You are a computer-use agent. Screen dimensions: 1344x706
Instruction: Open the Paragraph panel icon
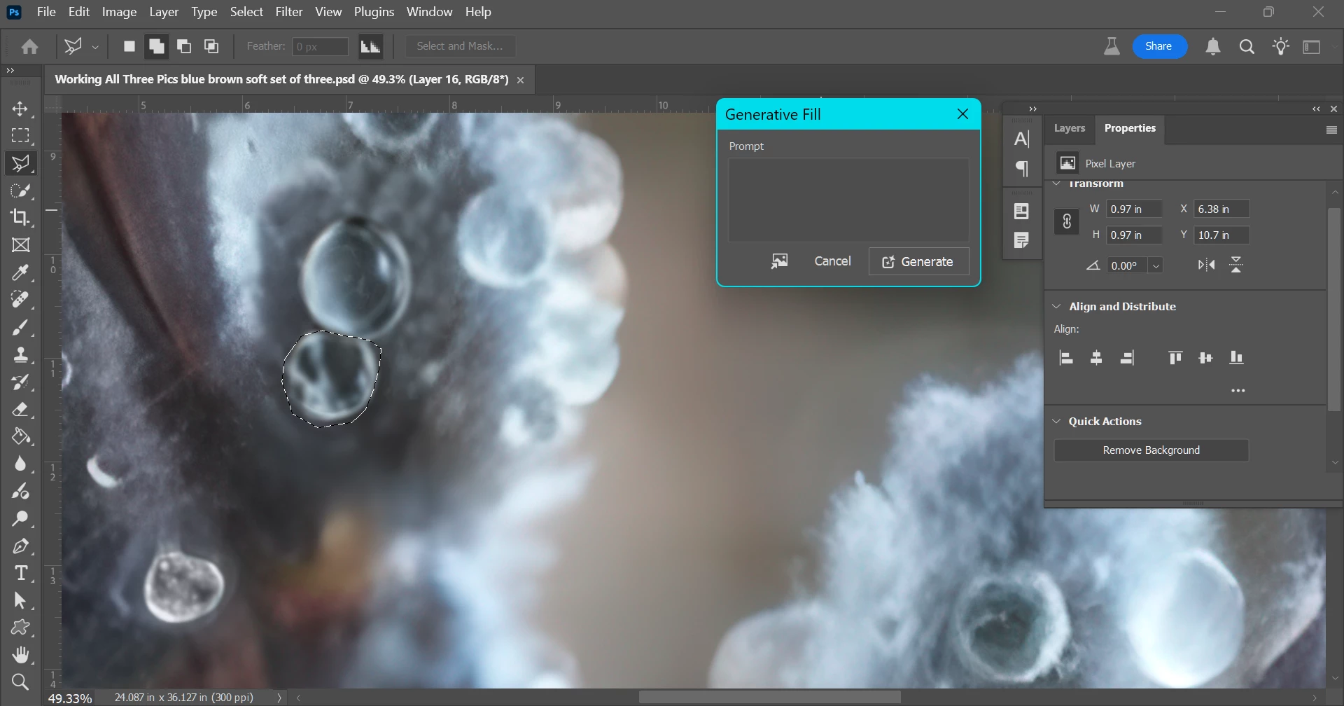pyautogui.click(x=1022, y=168)
